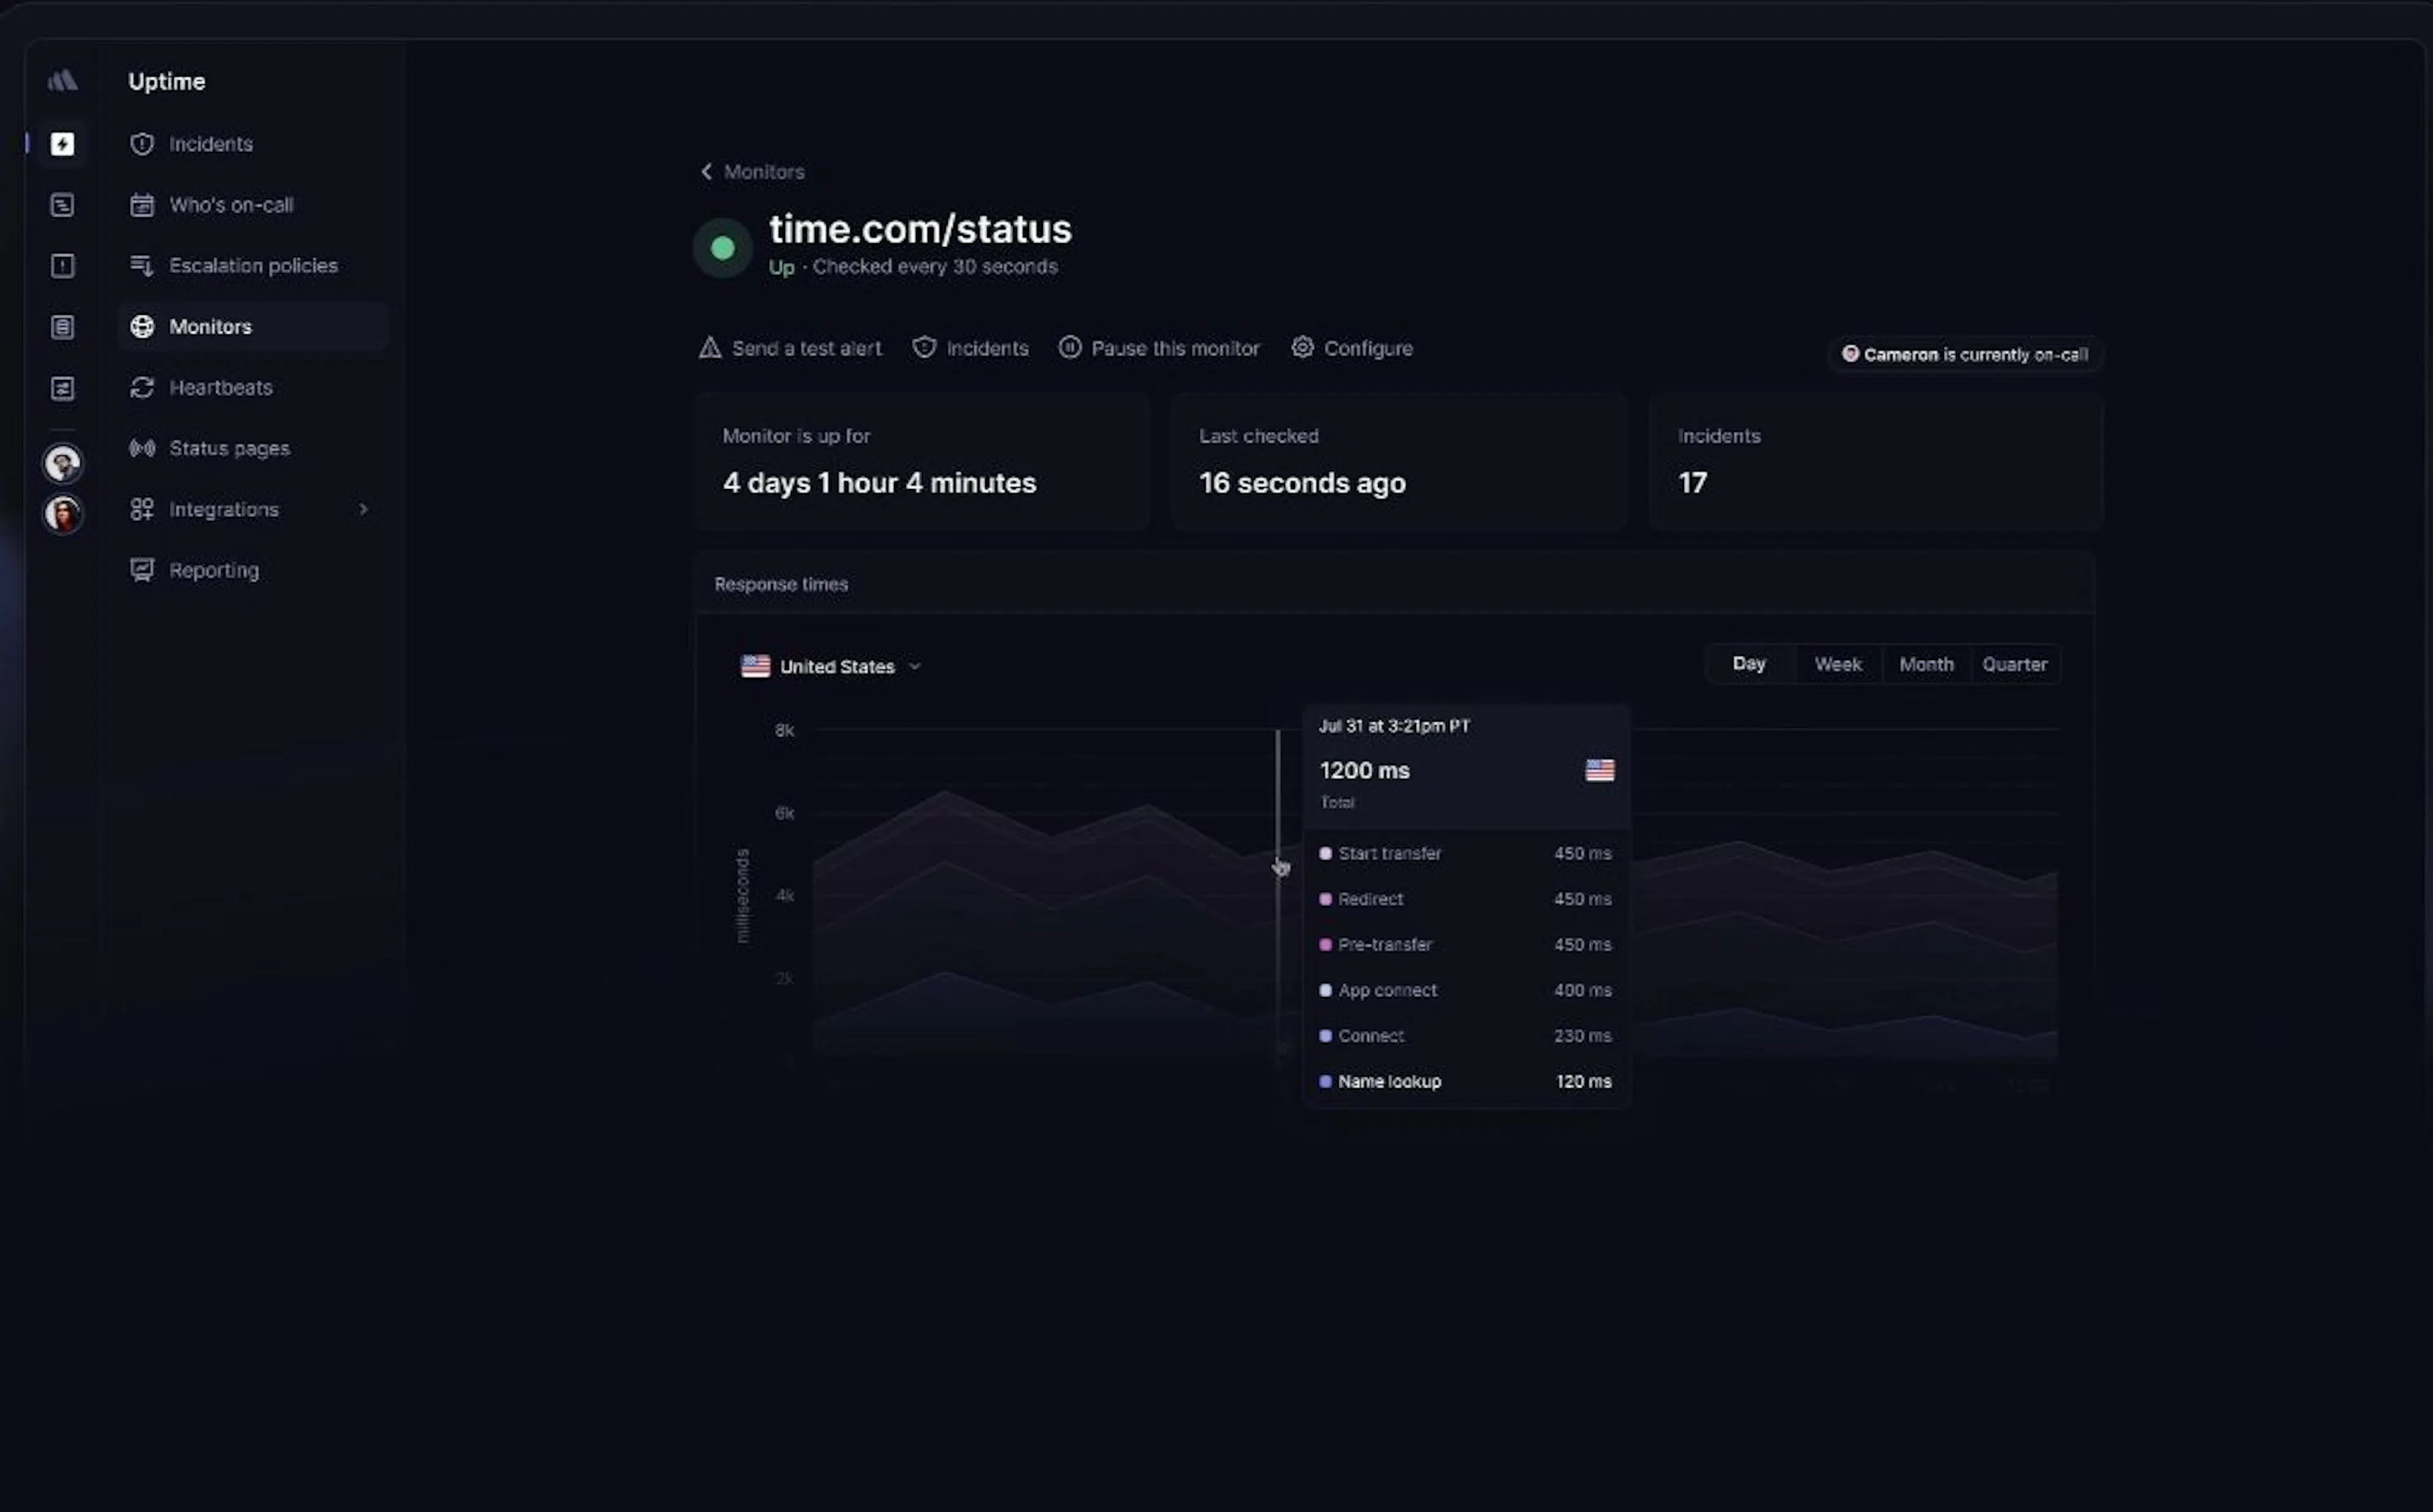This screenshot has height=1512, width=2433.
Task: Send a test alert
Action: point(790,349)
